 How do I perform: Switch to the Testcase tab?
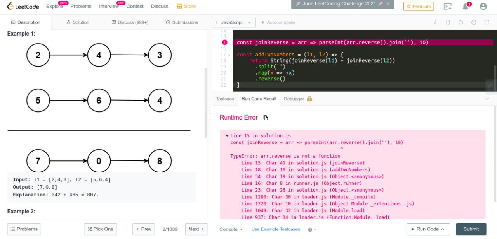(x=225, y=99)
